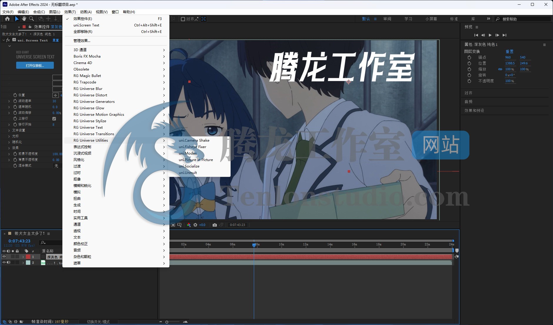553x325 pixels.
Task: Select the Selection arrow tool
Action: (17, 19)
